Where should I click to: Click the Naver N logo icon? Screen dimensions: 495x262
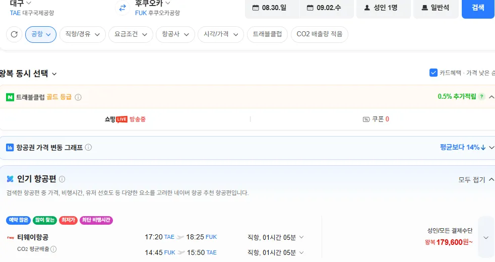pyautogui.click(x=10, y=97)
